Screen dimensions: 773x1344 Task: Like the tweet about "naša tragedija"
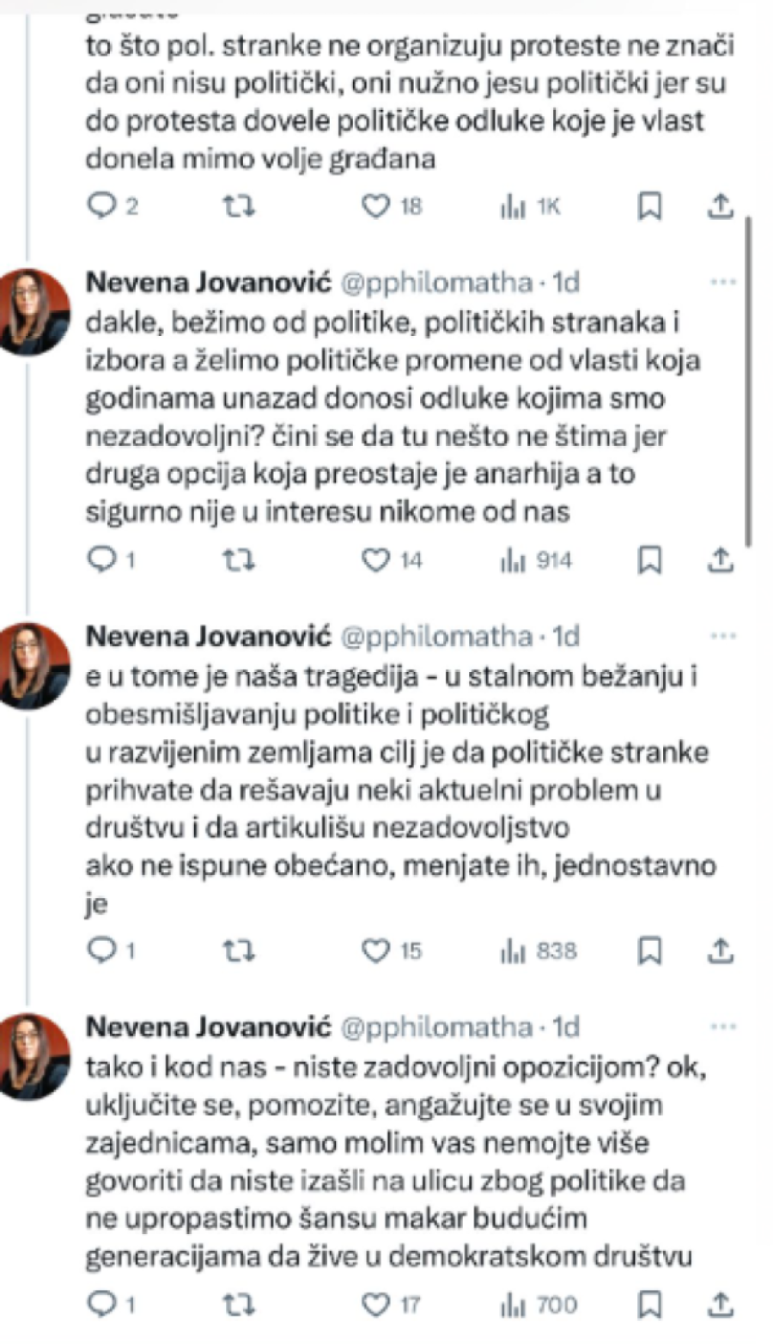coord(376,950)
